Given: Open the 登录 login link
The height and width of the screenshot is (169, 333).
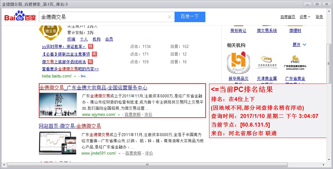Looking at the screenshot, I should pyautogui.click(x=319, y=17).
